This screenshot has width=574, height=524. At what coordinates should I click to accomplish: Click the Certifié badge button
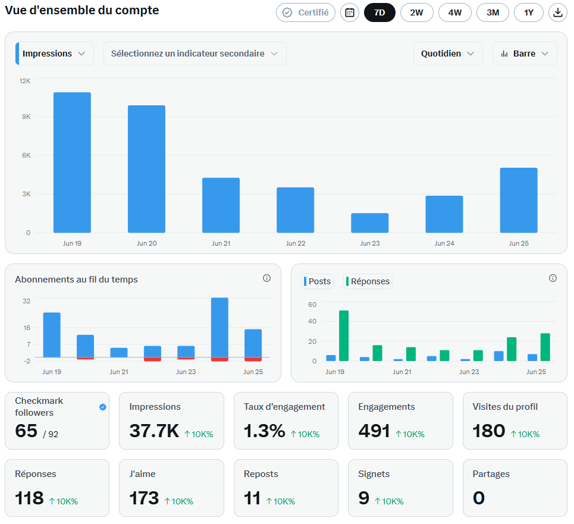[306, 13]
